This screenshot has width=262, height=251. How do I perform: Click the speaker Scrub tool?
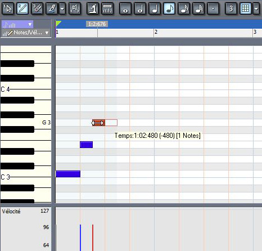click(75, 8)
